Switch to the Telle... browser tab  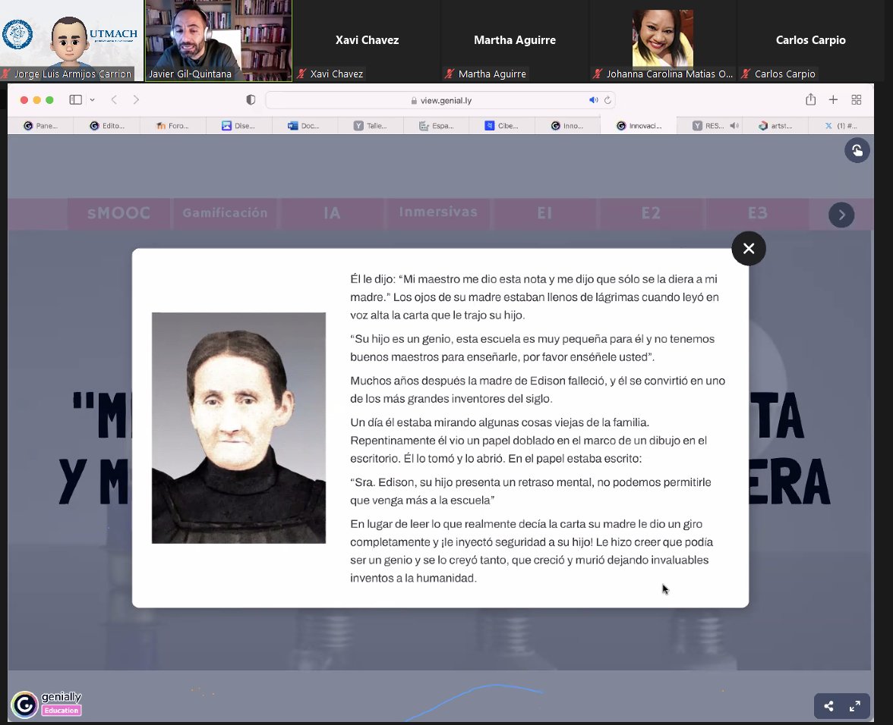point(370,126)
